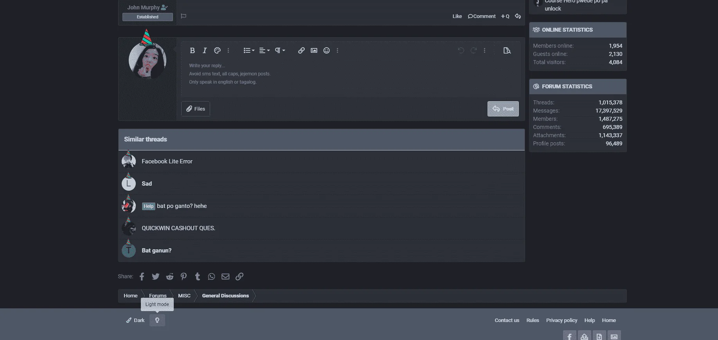The width and height of the screenshot is (718, 340).
Task: Open more editor options beside redo
Action: tap(484, 50)
